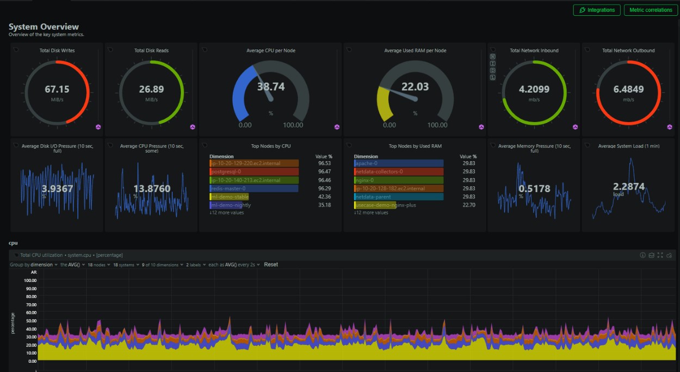The height and width of the screenshot is (372, 680).
Task: Select postgresql-0 row in Top Nodes by CPU
Action: click(x=254, y=172)
